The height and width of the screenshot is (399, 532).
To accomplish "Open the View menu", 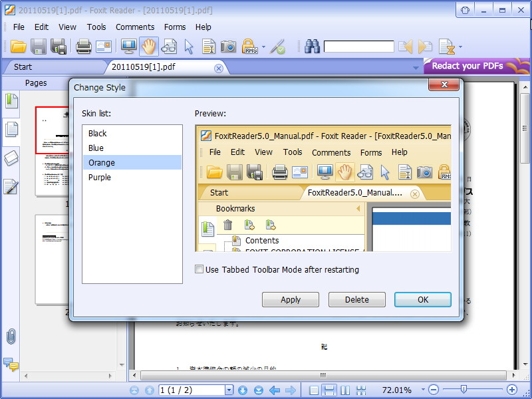I will [67, 27].
